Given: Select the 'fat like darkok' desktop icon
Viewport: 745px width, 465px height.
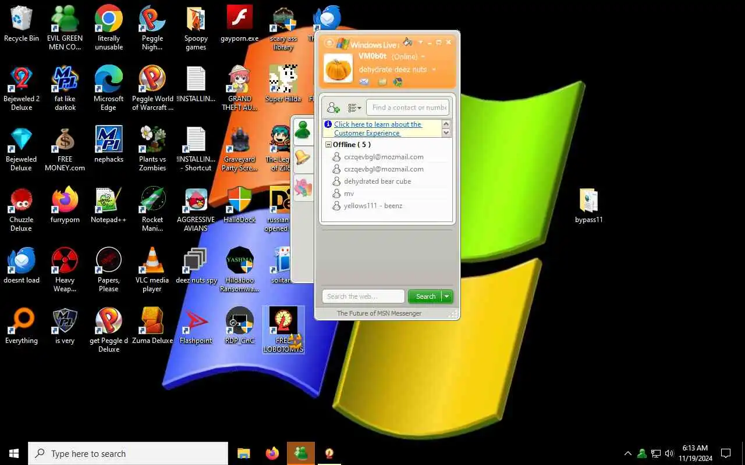Looking at the screenshot, I should click(x=65, y=88).
